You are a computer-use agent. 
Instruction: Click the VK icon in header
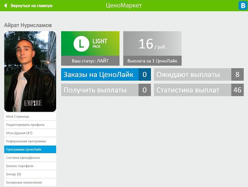tap(242, 6)
